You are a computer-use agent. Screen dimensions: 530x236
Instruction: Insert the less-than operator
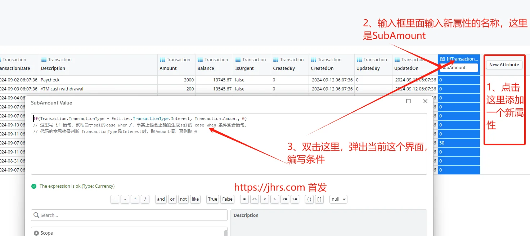tap(265, 199)
